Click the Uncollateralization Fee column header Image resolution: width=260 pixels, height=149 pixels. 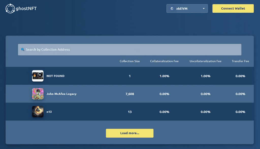click(x=205, y=61)
